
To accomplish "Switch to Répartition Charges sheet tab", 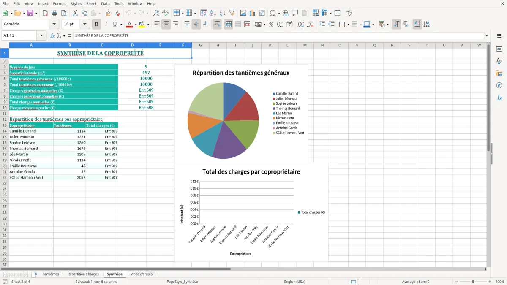I will 83,274.
